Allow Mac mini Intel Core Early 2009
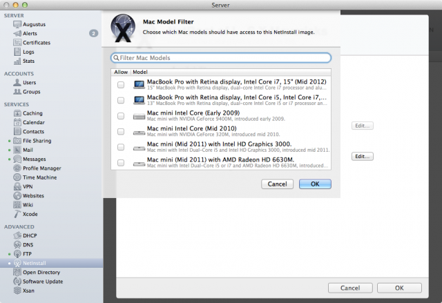Image resolution: width=442 pixels, height=303 pixels. 121,116
